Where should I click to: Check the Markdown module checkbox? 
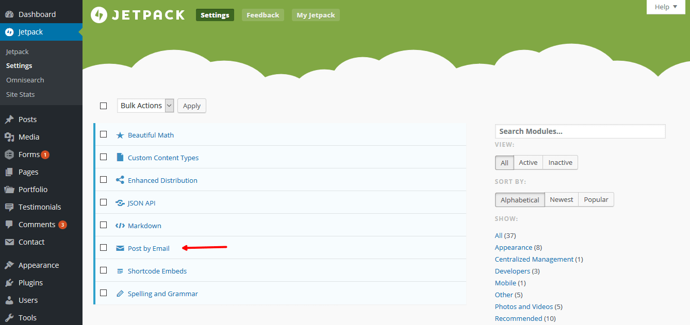[x=104, y=225]
